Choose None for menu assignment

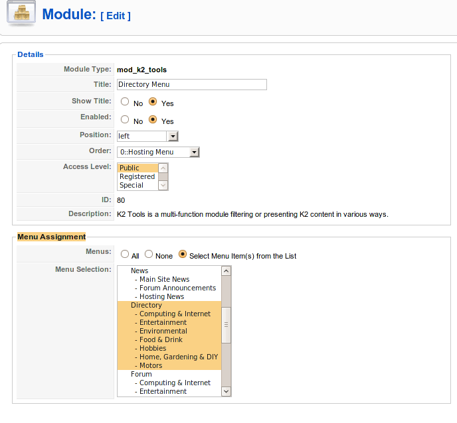tap(149, 254)
